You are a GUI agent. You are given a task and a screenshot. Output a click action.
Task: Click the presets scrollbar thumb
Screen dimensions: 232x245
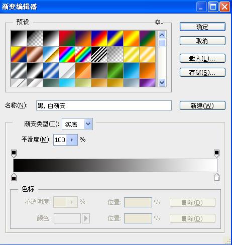pos(162,43)
